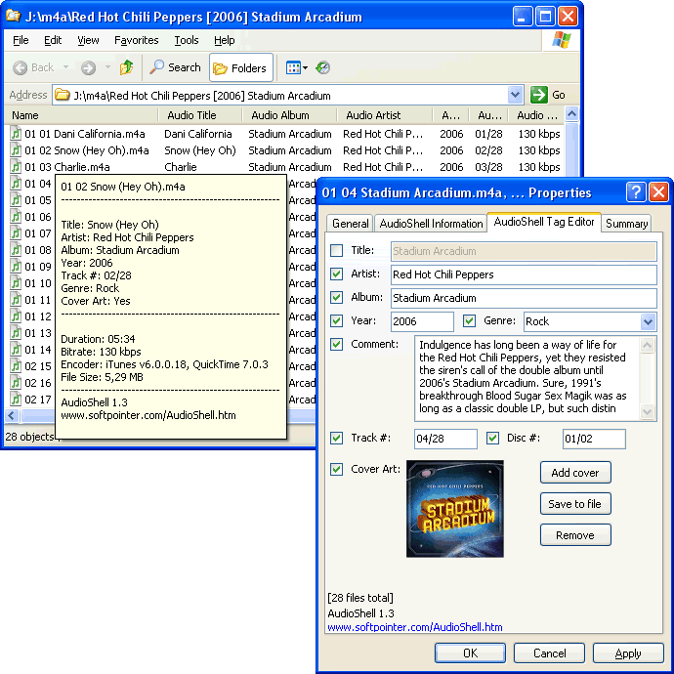Viewport: 674px width, 674px height.
Task: Click the Up folder toolbar icon
Action: [x=126, y=67]
